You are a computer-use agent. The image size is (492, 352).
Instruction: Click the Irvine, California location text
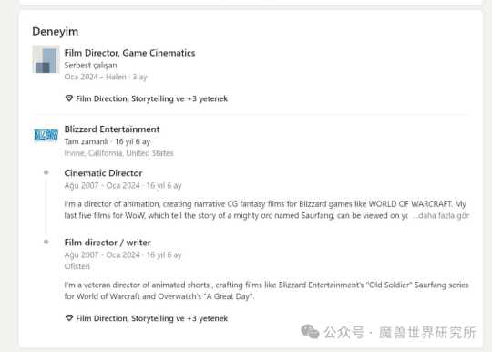[118, 153]
